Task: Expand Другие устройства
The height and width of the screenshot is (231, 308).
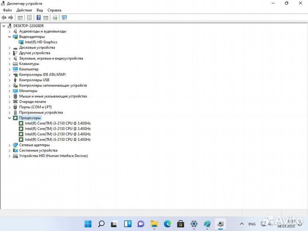Action: (x=9, y=53)
